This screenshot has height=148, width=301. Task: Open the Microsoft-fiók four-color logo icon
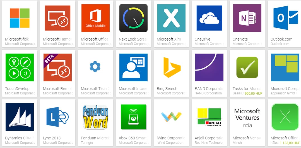coord(20,18)
